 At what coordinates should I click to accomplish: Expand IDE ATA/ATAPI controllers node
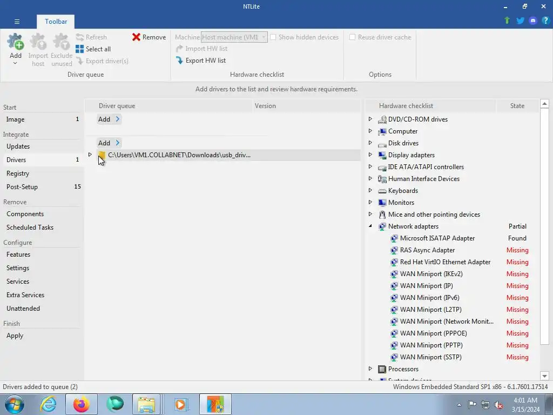tap(370, 166)
